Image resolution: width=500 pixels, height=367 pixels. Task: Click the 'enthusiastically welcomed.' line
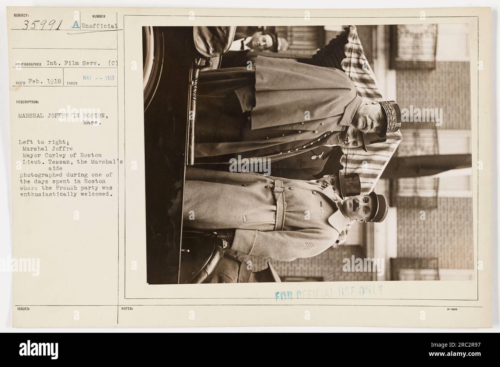pos(67,194)
